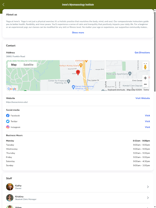Click Denso International America map marker
Viewport: 156px width, 208px height.
point(73,87)
